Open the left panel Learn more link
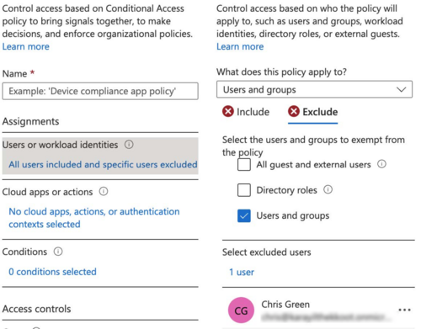421x329 pixels. click(26, 46)
